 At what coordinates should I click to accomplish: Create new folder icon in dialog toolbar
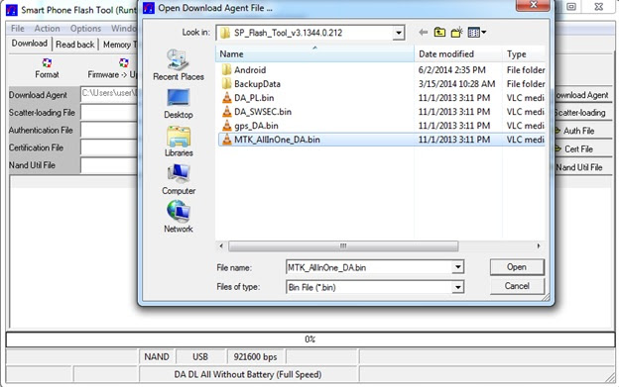click(456, 33)
